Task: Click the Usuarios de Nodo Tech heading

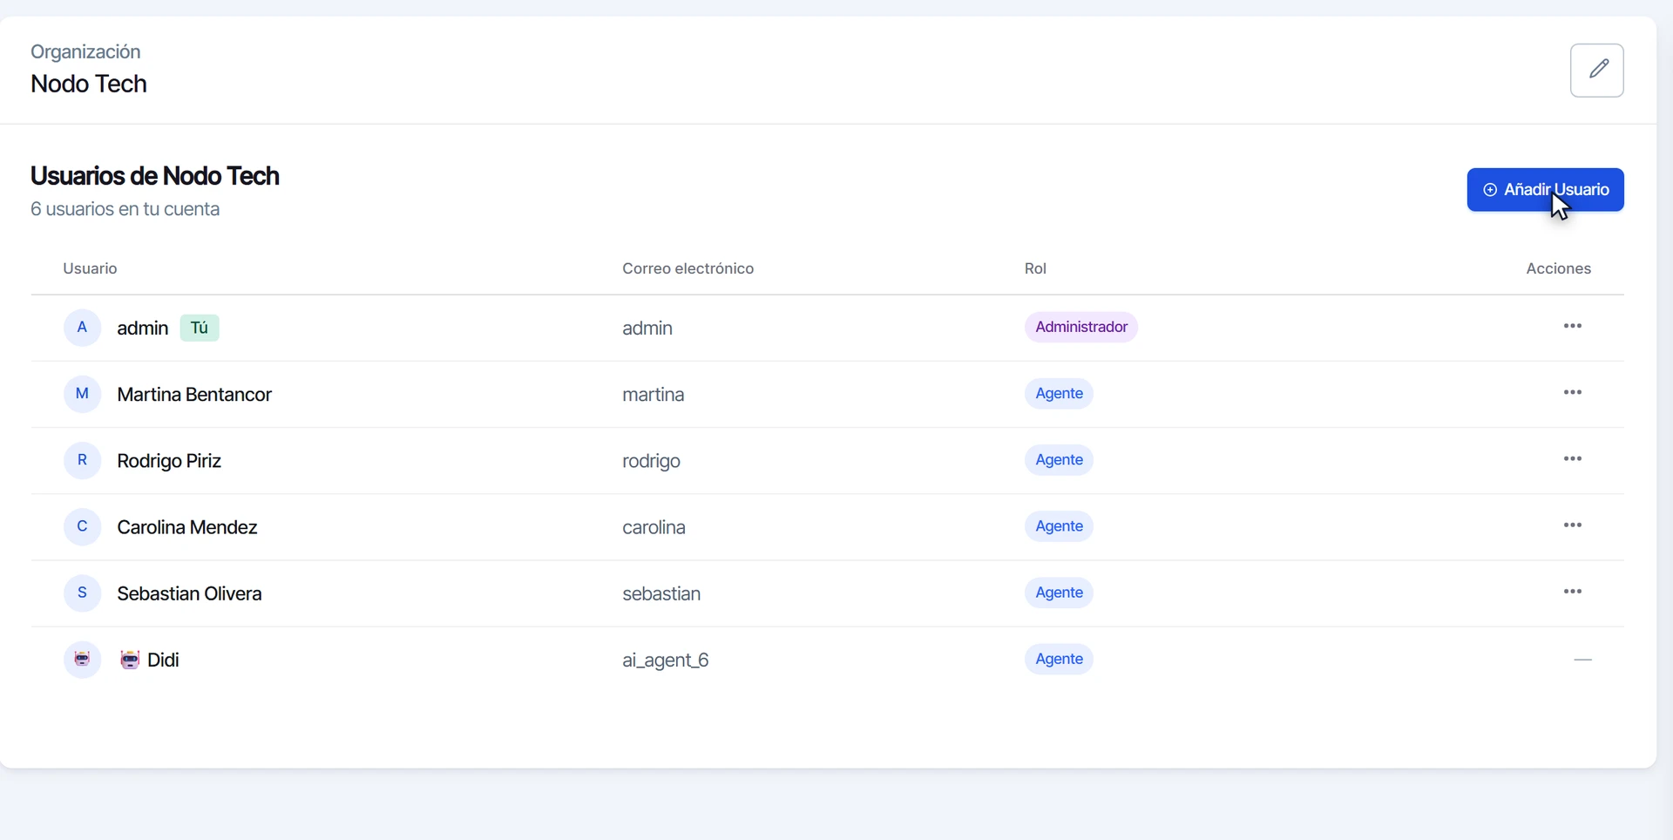Action: tap(155, 176)
